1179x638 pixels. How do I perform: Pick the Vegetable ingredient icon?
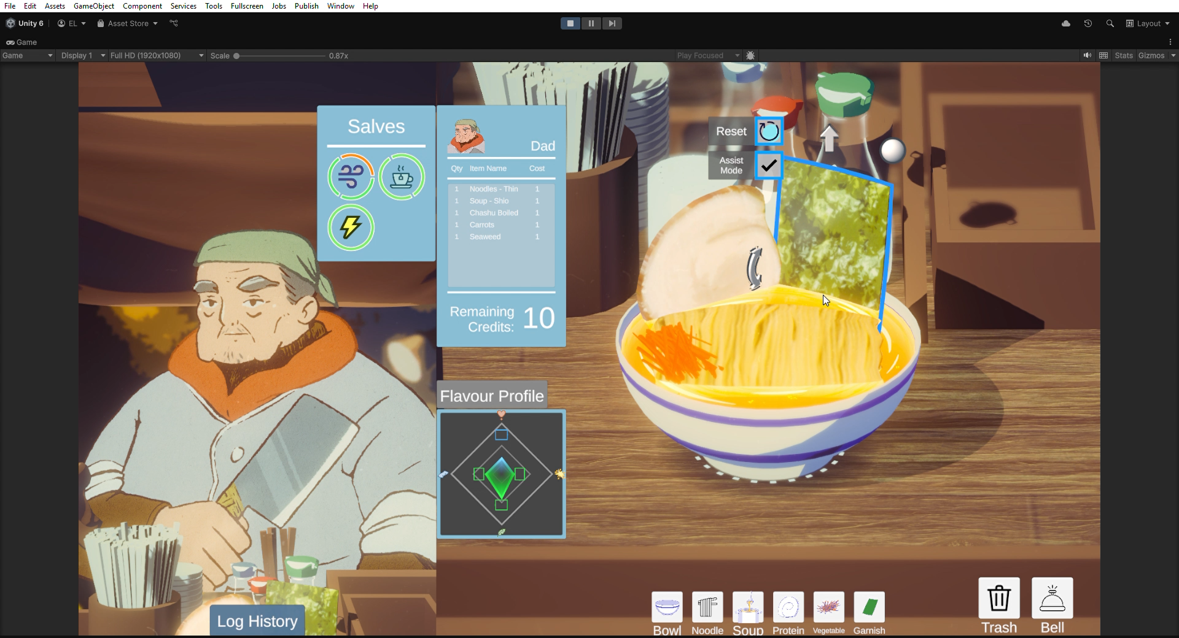pos(829,607)
